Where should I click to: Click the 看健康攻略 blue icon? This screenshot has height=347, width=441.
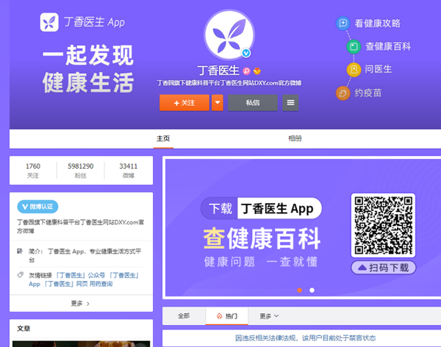click(x=343, y=23)
